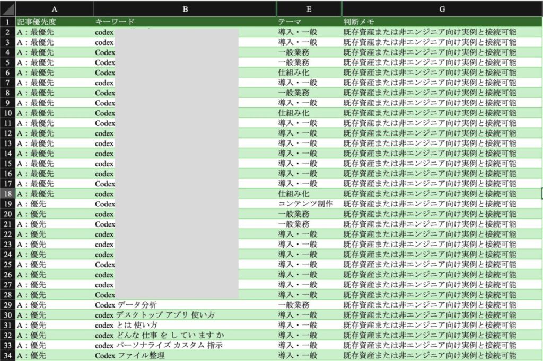Select row 1 header number

(7, 22)
